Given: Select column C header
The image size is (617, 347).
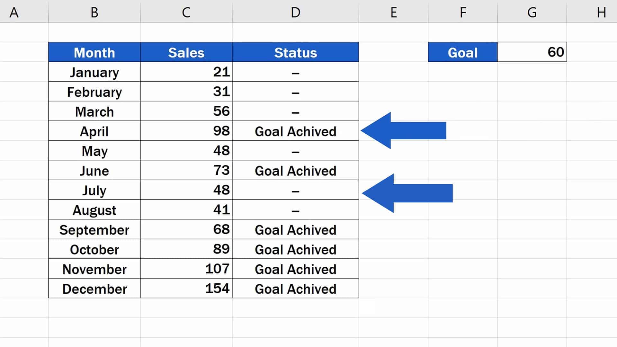Looking at the screenshot, I should click(186, 12).
